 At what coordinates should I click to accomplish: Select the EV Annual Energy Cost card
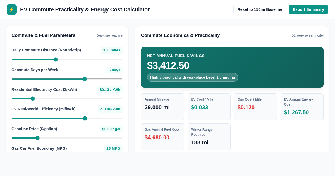click(x=302, y=107)
